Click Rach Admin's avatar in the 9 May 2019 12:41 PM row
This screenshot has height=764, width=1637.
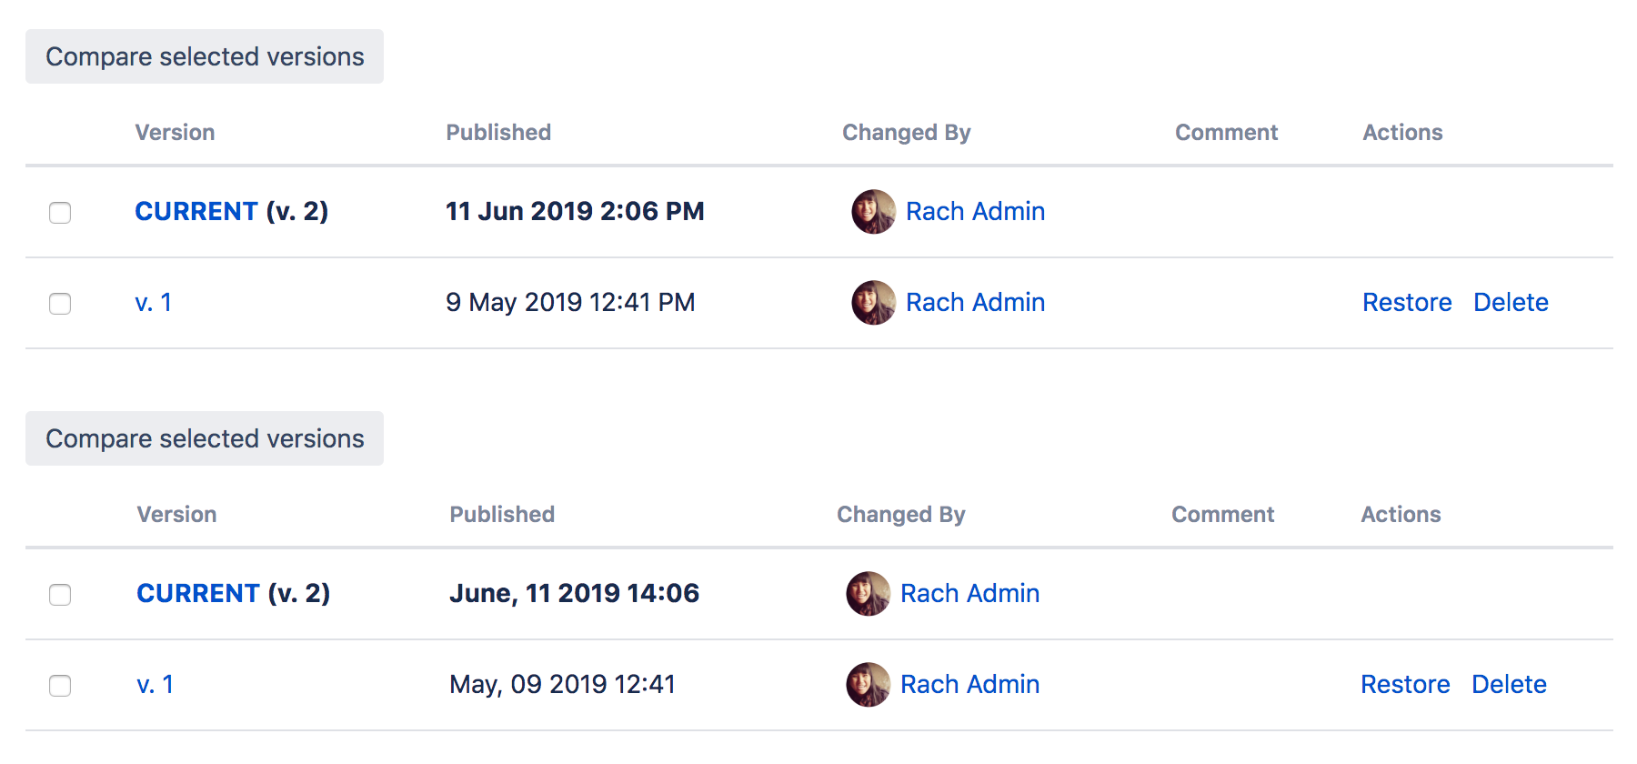click(x=873, y=303)
